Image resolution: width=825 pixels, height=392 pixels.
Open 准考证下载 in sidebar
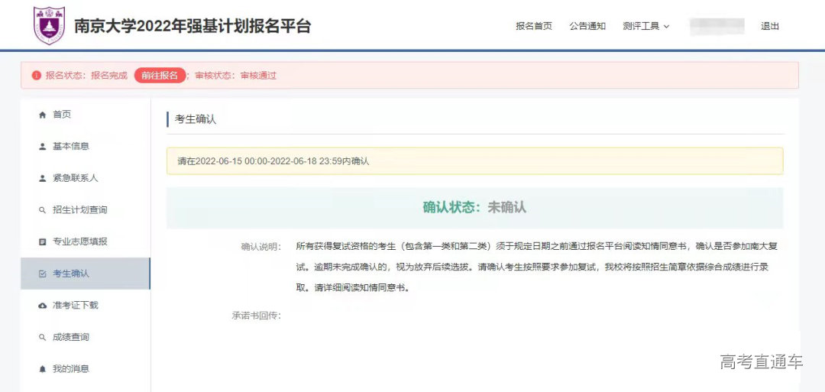86,306
